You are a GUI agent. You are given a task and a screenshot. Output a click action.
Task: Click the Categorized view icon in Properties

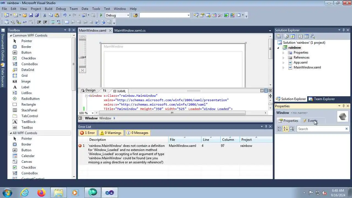tap(279, 129)
